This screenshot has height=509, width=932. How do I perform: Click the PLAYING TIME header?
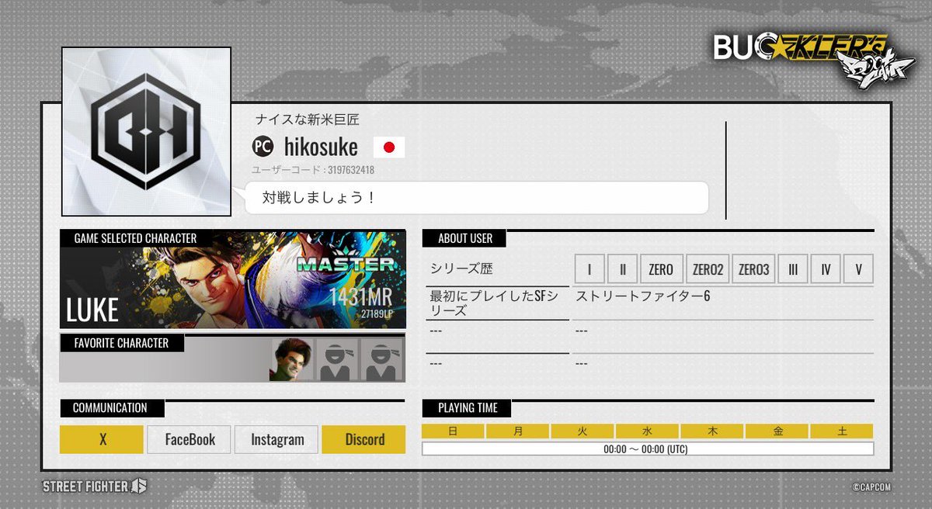(x=468, y=407)
